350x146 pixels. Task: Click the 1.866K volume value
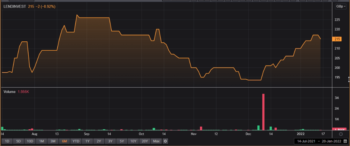click(x=23, y=92)
